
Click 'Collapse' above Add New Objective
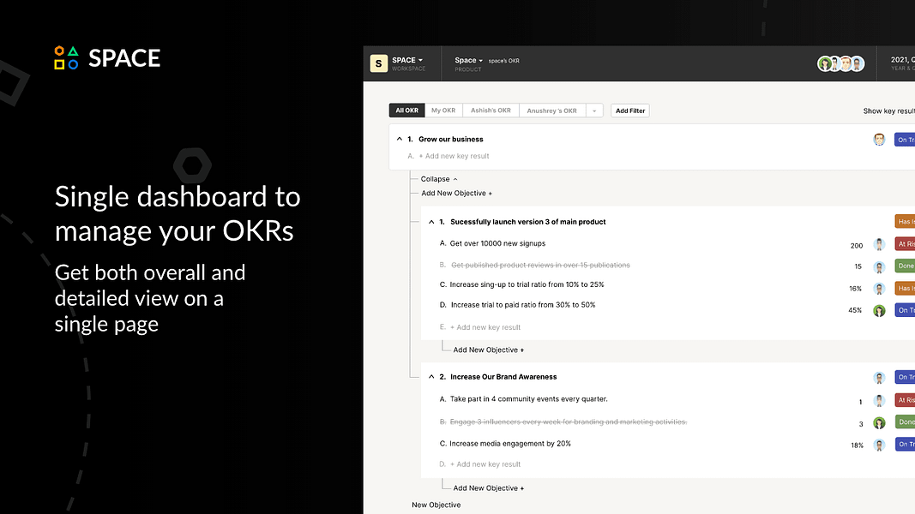click(436, 178)
